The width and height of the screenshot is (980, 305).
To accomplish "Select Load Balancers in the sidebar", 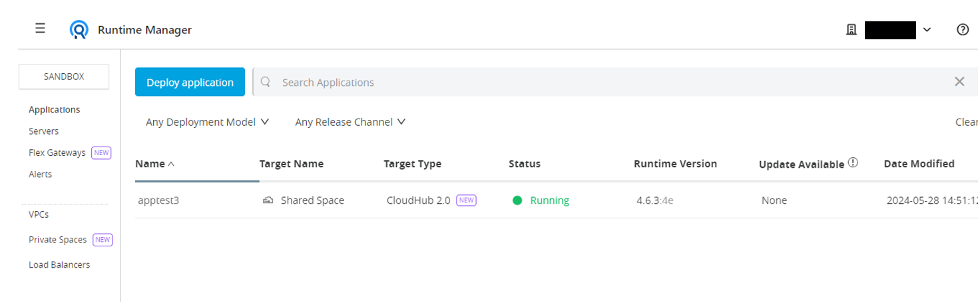I will tap(59, 264).
